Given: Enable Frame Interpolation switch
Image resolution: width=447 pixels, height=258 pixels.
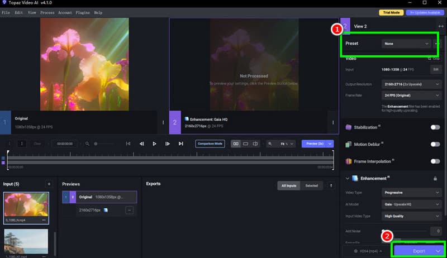Looking at the screenshot, I should (x=435, y=161).
